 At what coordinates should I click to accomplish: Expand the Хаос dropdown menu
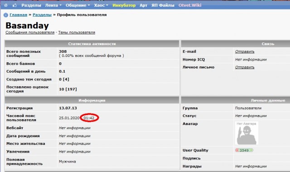101,5
